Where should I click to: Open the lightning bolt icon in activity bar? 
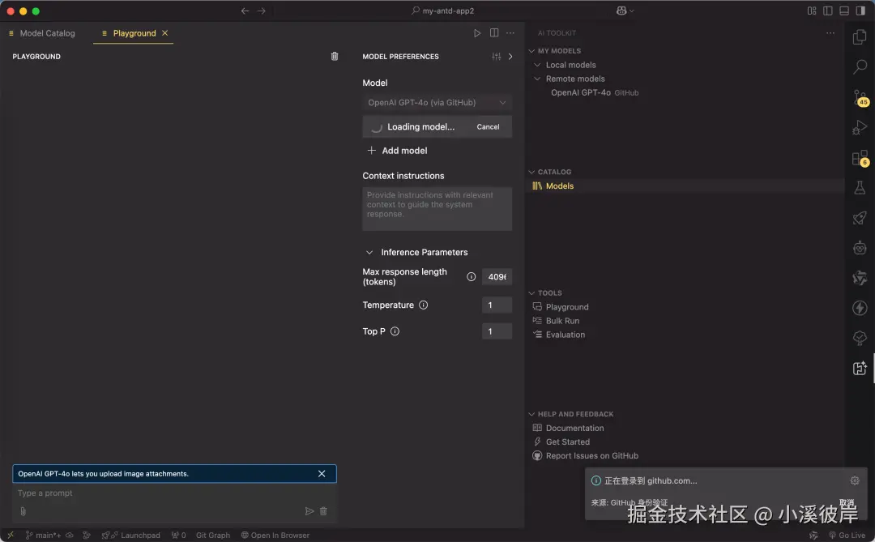point(860,308)
